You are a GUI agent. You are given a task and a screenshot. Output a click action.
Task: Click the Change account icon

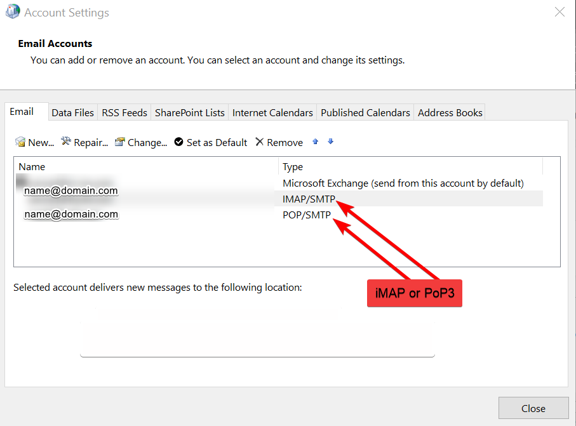tap(120, 142)
